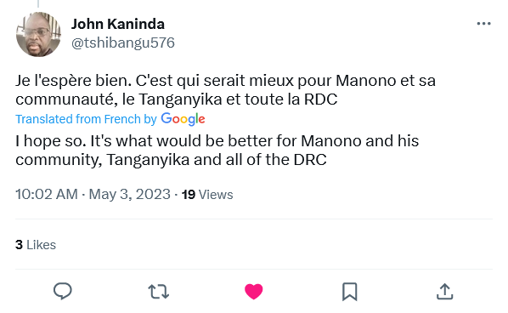508x313 pixels.
Task: Click the John Kaninda display name
Action: (118, 24)
